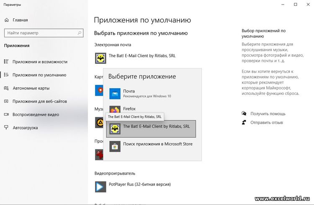The width and height of the screenshot is (314, 205).
Task: Click the PotPlayer play icon
Action: pyautogui.click(x=100, y=187)
